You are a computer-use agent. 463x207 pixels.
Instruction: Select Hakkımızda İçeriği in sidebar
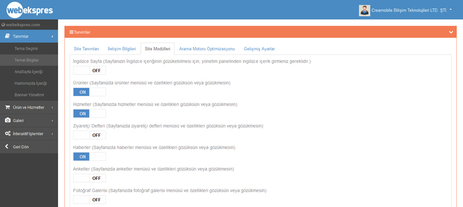30,83
